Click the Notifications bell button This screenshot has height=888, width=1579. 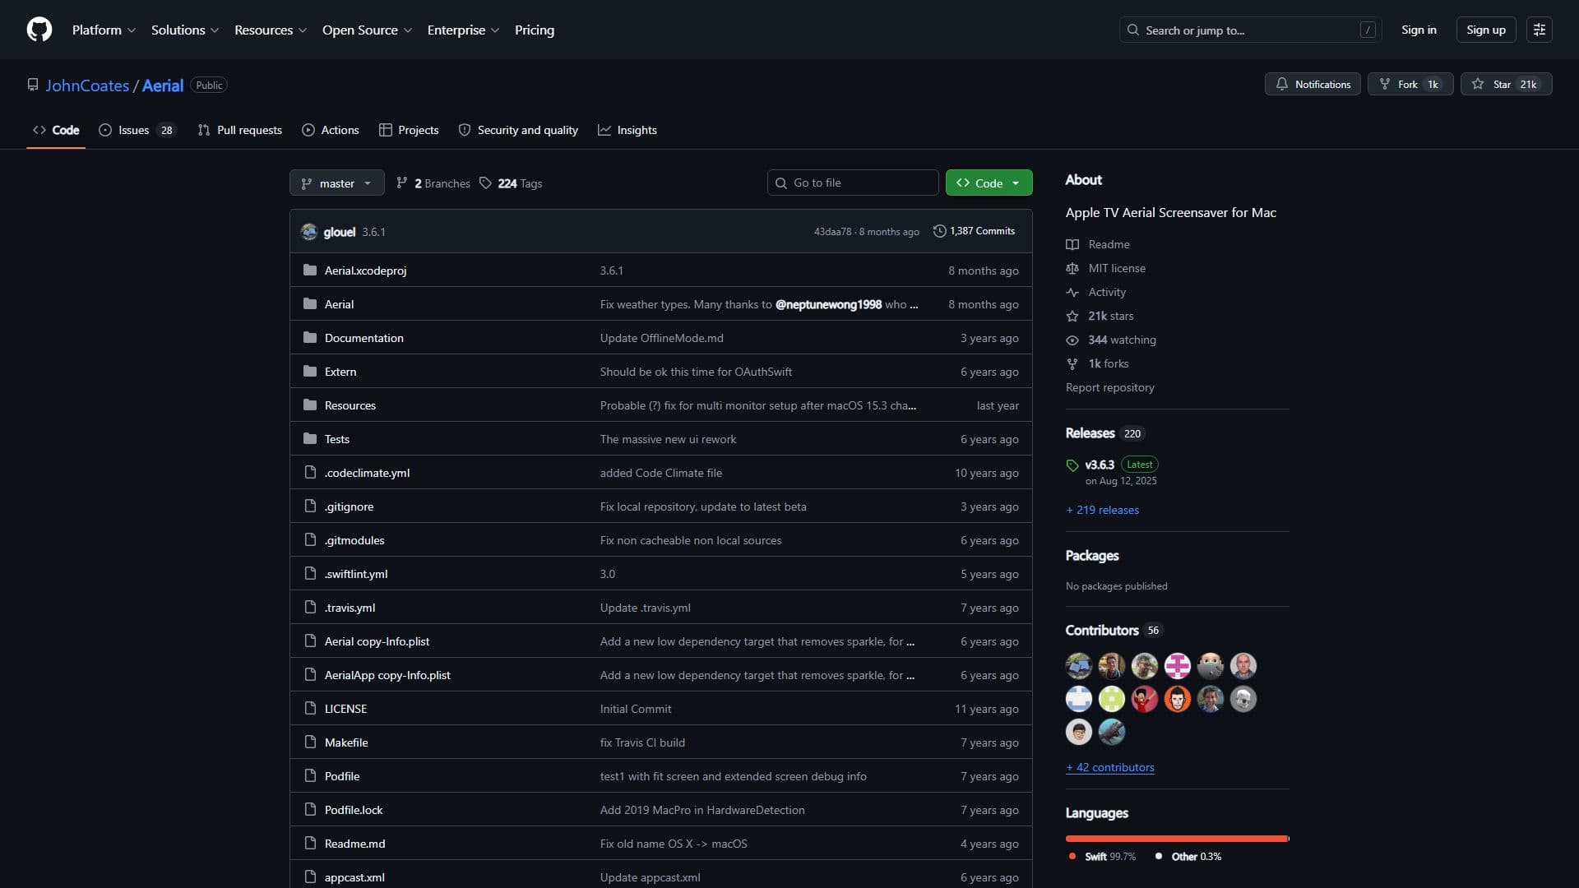pyautogui.click(x=1313, y=84)
